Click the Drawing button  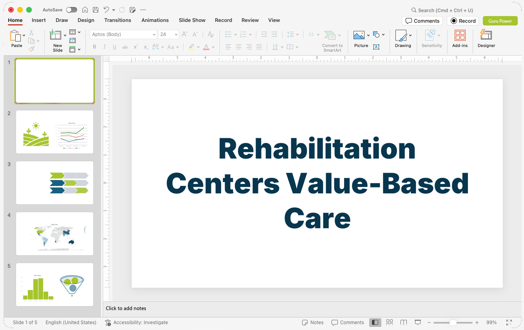[403, 39]
